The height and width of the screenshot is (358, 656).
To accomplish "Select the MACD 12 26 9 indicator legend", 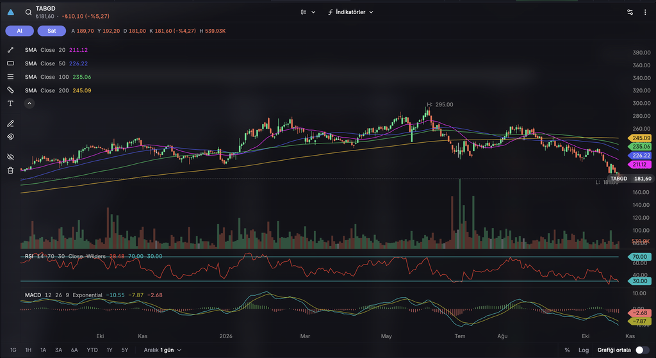I will click(x=94, y=295).
